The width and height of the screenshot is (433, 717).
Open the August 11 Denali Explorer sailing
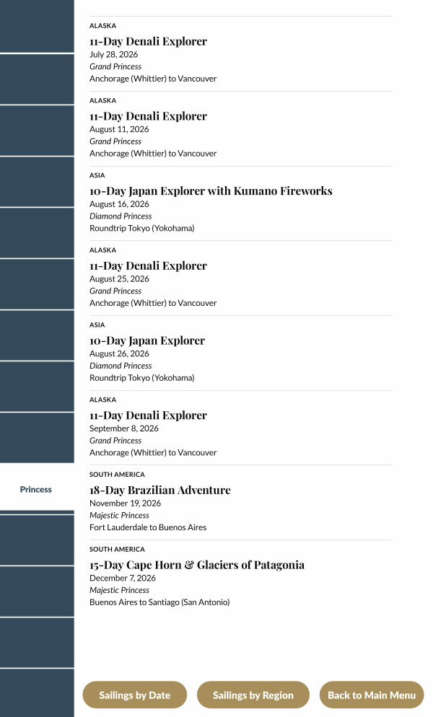[x=148, y=116]
